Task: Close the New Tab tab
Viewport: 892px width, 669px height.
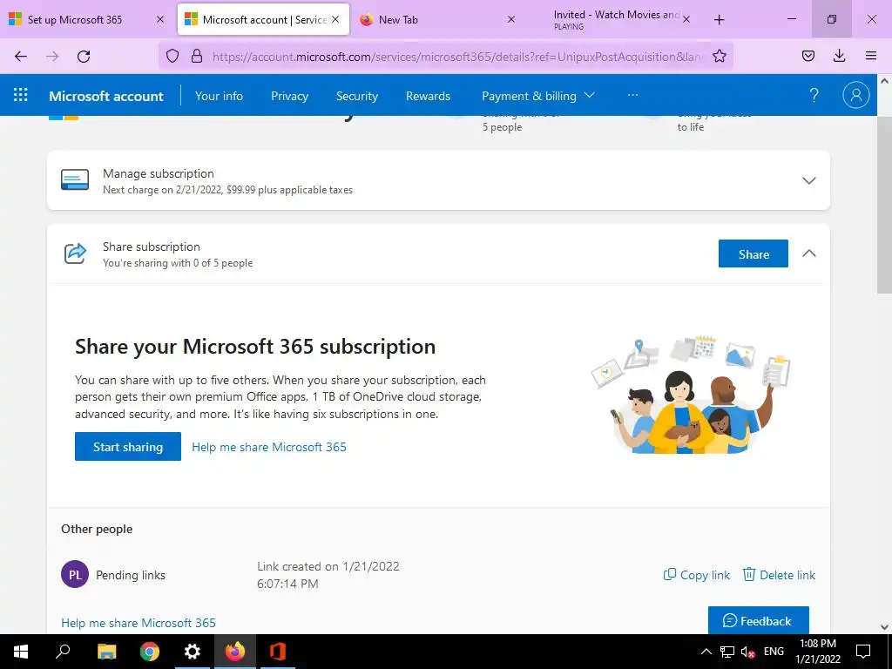Action: pyautogui.click(x=510, y=19)
